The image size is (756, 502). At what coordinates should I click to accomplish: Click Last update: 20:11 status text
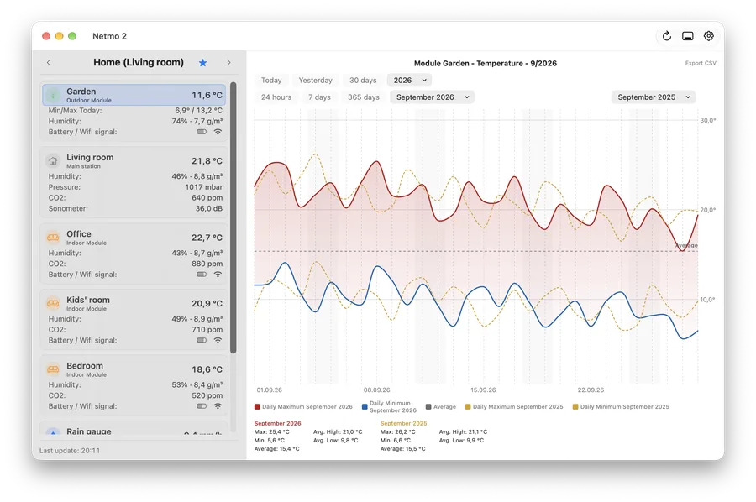tap(70, 451)
